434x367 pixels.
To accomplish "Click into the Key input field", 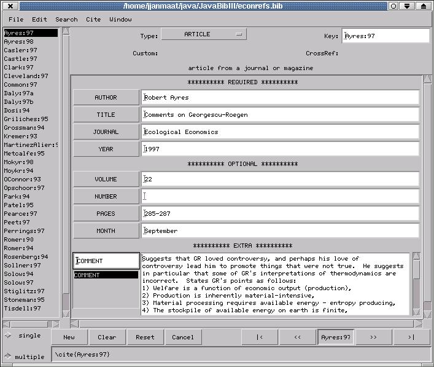I will tap(386, 36).
